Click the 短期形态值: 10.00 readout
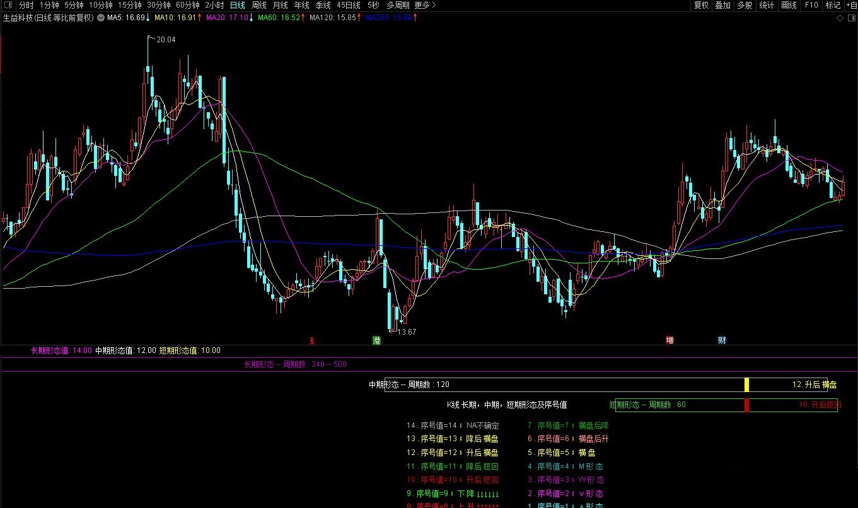Screen dimensions: 858x508 190,350
